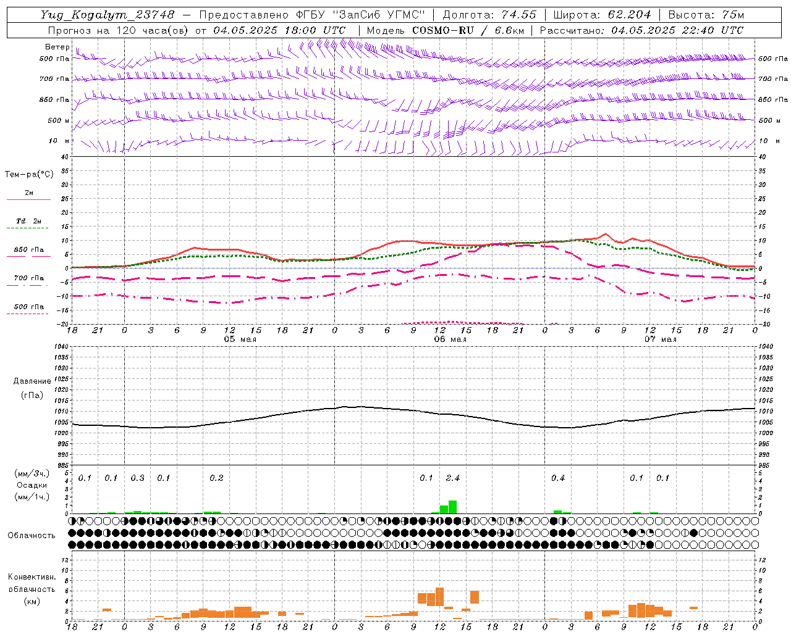Screen dimensions: 791x632
Task: Click the 'Осадки' precipitation panel label
Action: click(32, 485)
